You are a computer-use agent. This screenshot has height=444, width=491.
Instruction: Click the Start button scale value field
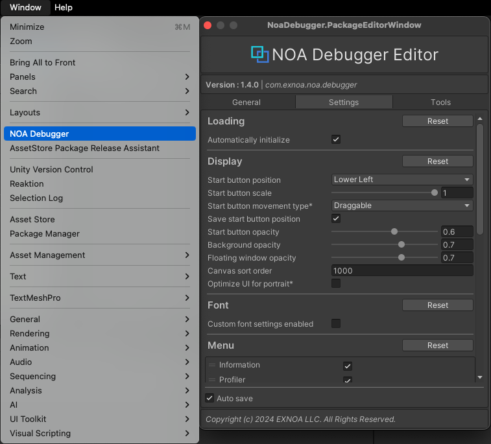457,193
